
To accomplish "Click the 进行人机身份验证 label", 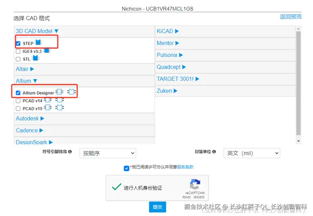I will click(x=143, y=188).
